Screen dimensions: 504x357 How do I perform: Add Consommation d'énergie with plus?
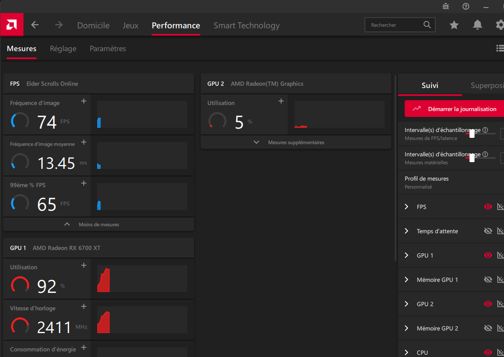[x=84, y=347]
